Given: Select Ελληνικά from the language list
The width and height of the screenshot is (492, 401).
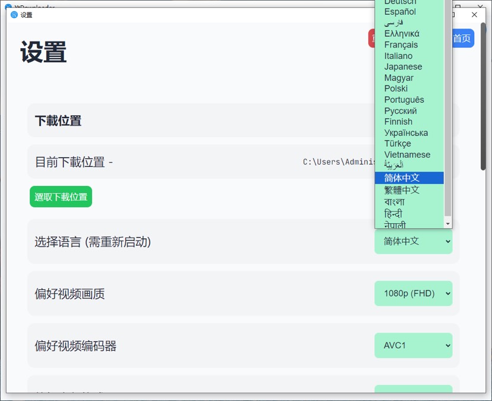Looking at the screenshot, I should 409,34.
